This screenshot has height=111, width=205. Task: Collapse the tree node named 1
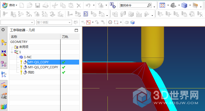(x=12, y=52)
